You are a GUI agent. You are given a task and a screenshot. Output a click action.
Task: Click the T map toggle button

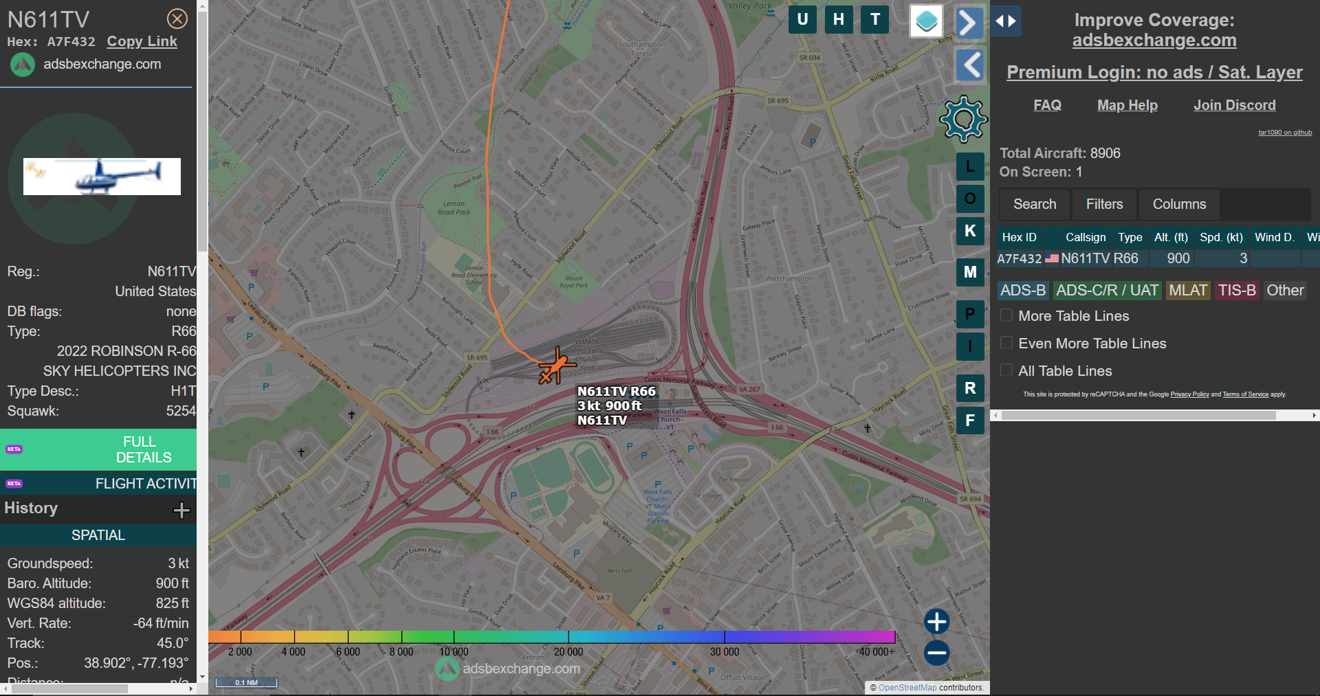(875, 19)
